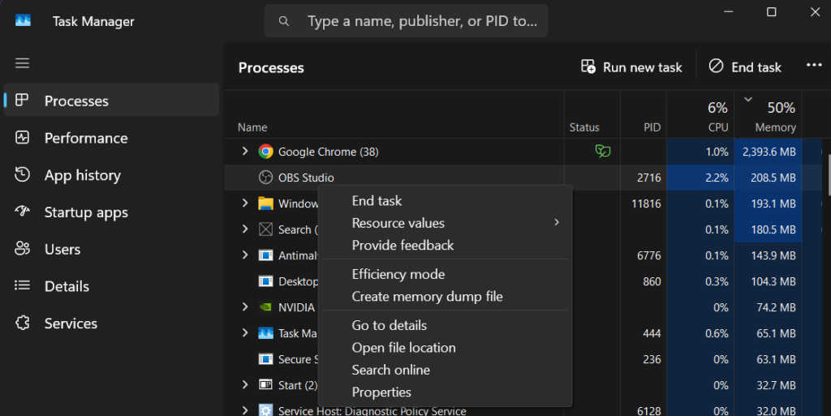Click the Performance pulse icon in sidebar
831x416 pixels.
point(22,138)
